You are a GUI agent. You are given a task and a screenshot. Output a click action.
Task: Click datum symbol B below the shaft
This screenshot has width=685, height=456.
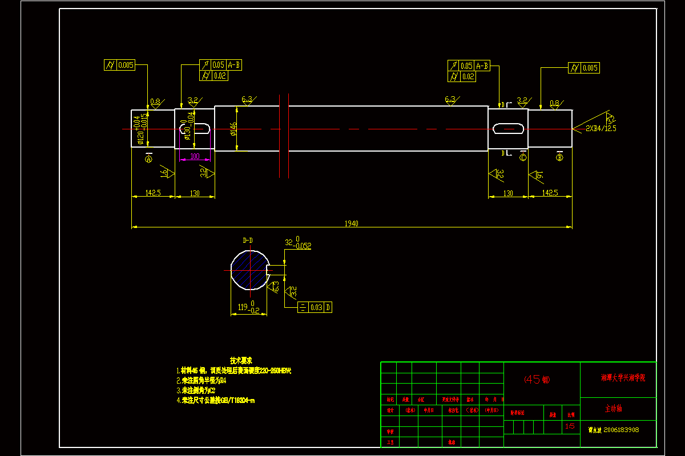click(x=559, y=156)
